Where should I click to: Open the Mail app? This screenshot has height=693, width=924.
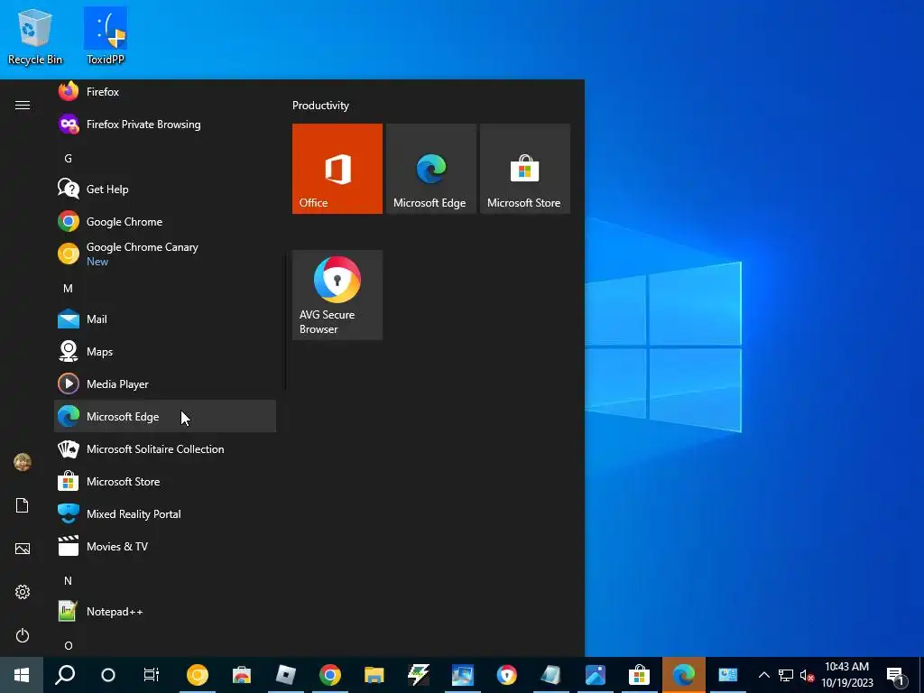click(x=165, y=319)
